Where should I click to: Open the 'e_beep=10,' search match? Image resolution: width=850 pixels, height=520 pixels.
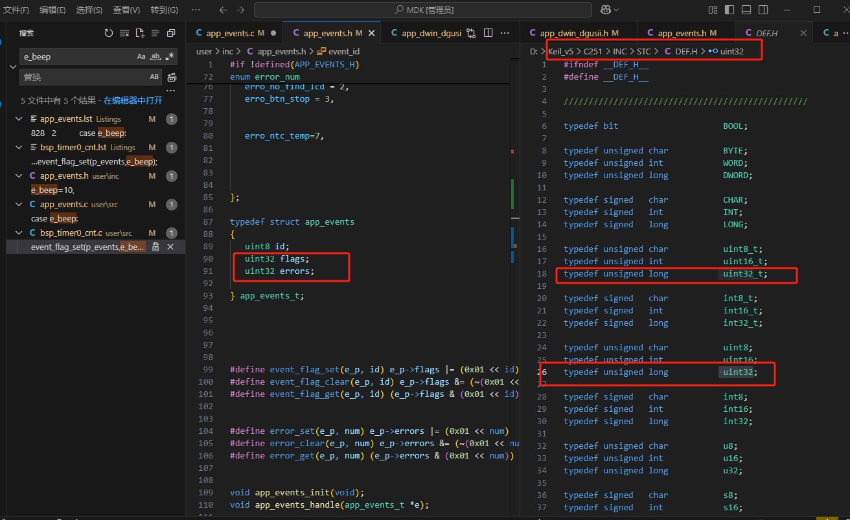96,190
